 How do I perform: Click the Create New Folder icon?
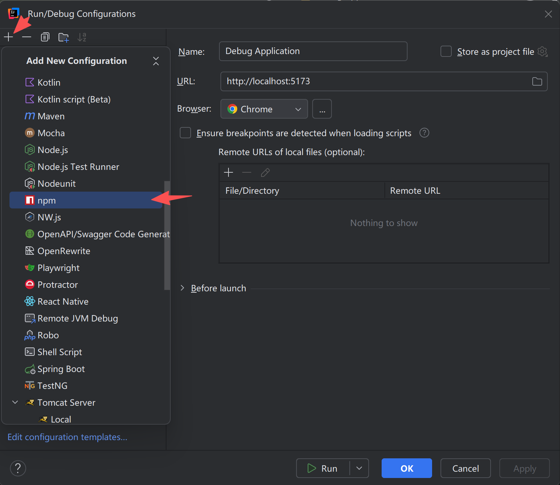63,37
